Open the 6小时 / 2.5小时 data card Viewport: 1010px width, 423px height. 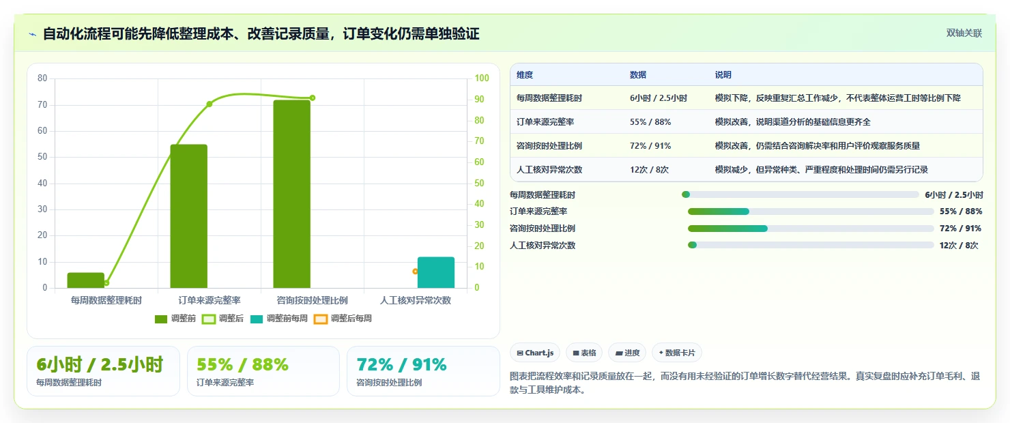pyautogui.click(x=103, y=371)
